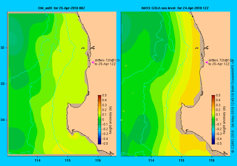Viewport: 237px width, 166px height.
Task: Click 'to 25-Apr 12Z' label in the IMOS GSLA map
Action: pos(219,64)
